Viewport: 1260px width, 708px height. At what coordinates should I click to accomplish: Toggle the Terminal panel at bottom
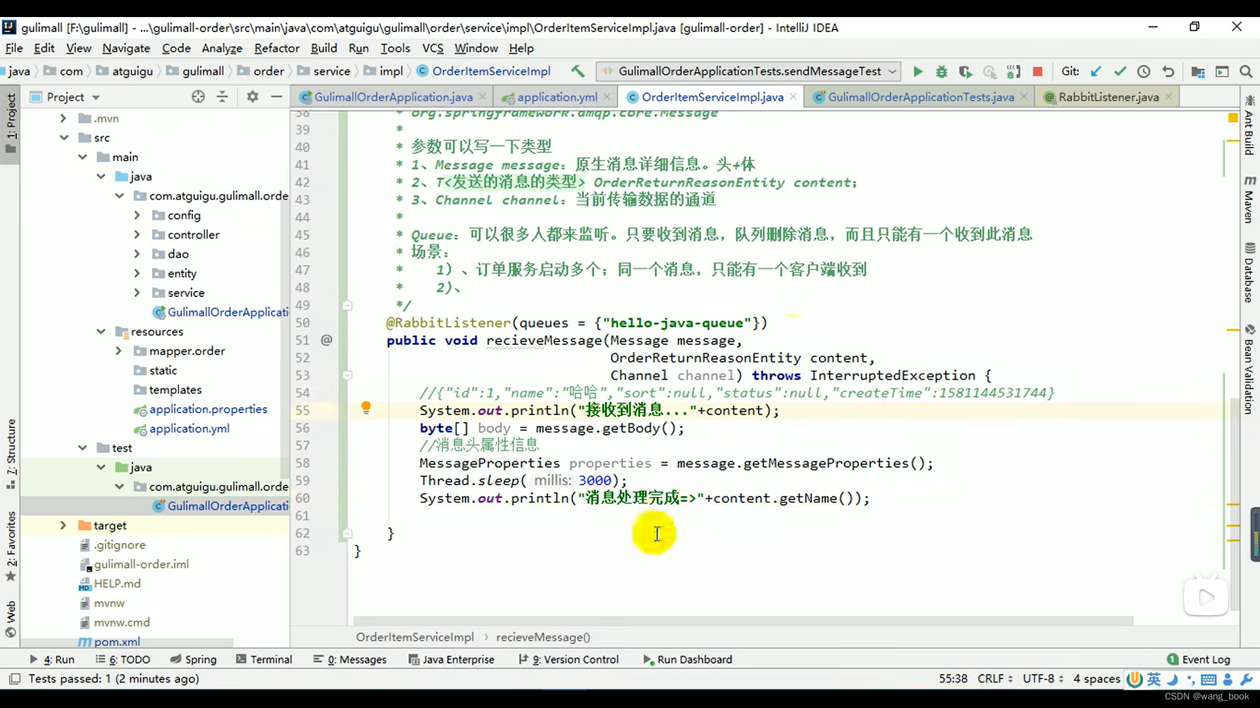point(271,659)
